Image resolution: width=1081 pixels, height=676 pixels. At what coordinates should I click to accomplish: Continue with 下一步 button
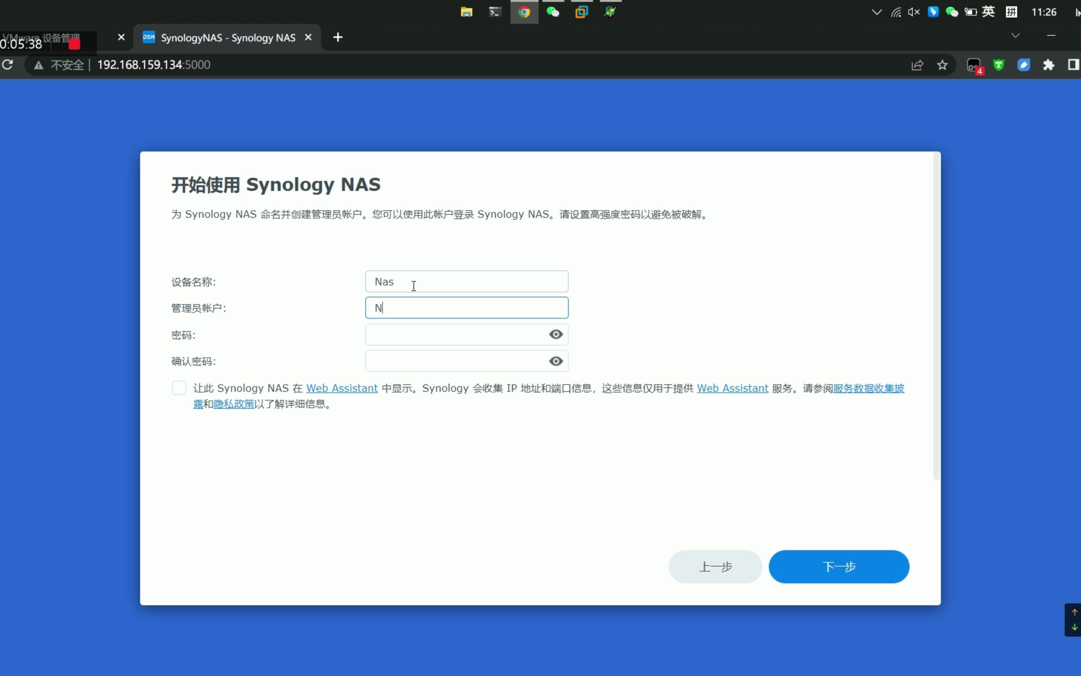(x=839, y=566)
